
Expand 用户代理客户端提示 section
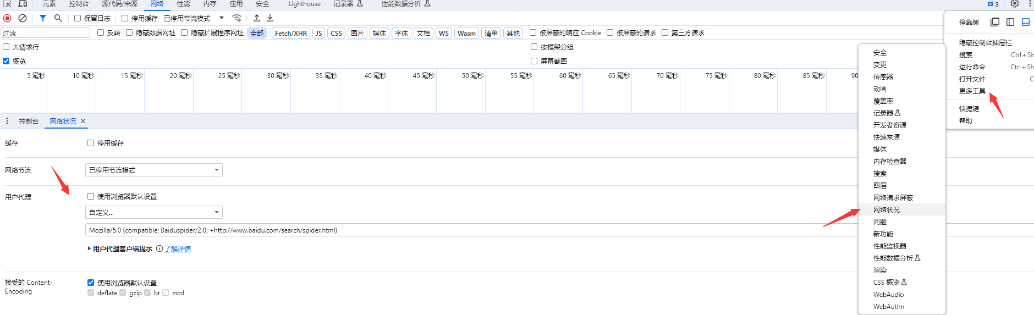90,248
